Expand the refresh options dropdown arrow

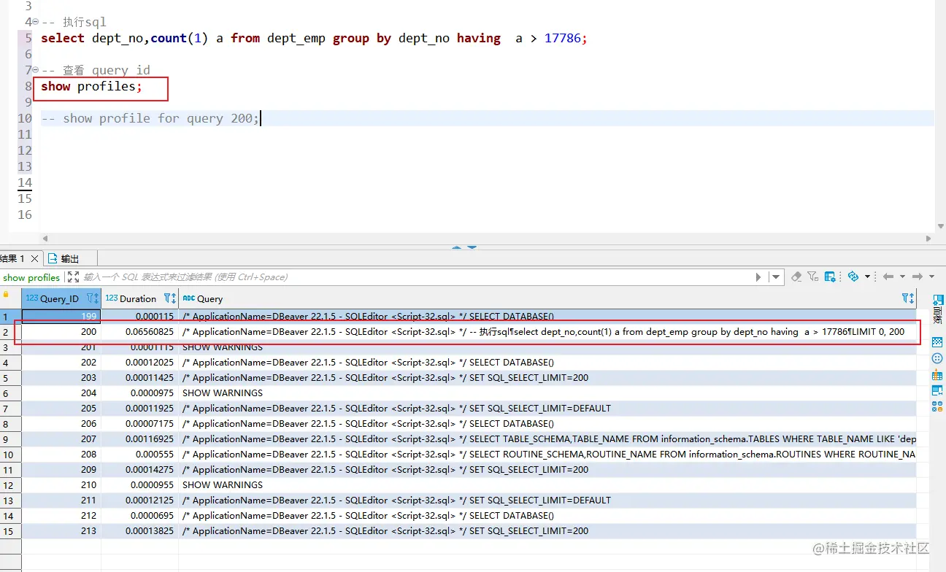pyautogui.click(x=867, y=277)
